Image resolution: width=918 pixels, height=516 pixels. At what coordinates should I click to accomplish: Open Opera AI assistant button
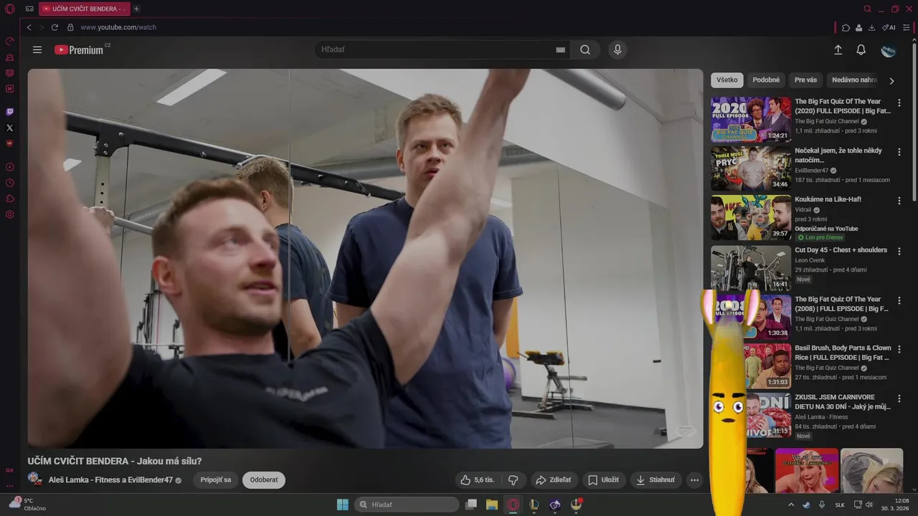pyautogui.click(x=889, y=27)
